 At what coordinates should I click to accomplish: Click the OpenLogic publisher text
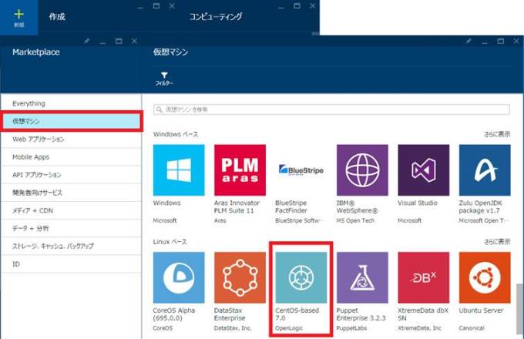coord(289,328)
